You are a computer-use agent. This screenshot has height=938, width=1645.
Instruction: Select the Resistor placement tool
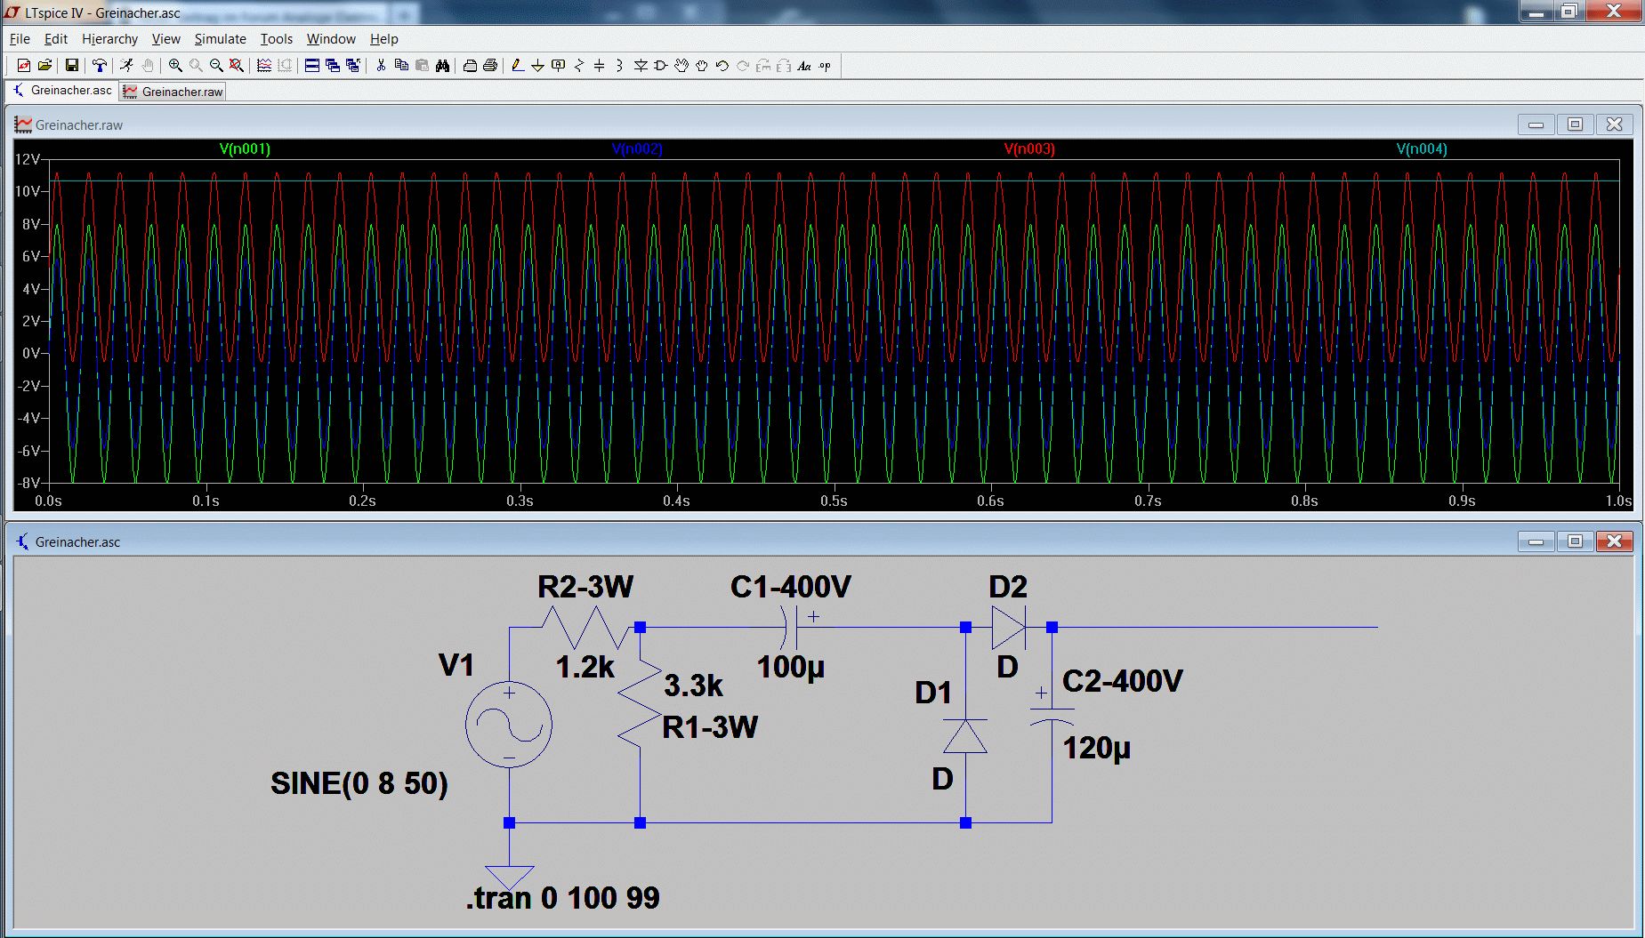578,66
